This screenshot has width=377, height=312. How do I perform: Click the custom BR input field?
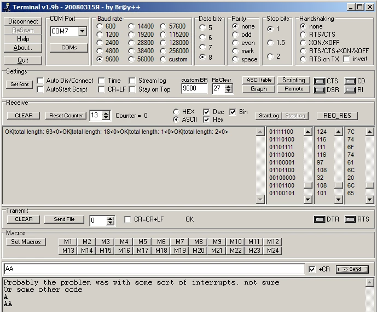(194, 88)
